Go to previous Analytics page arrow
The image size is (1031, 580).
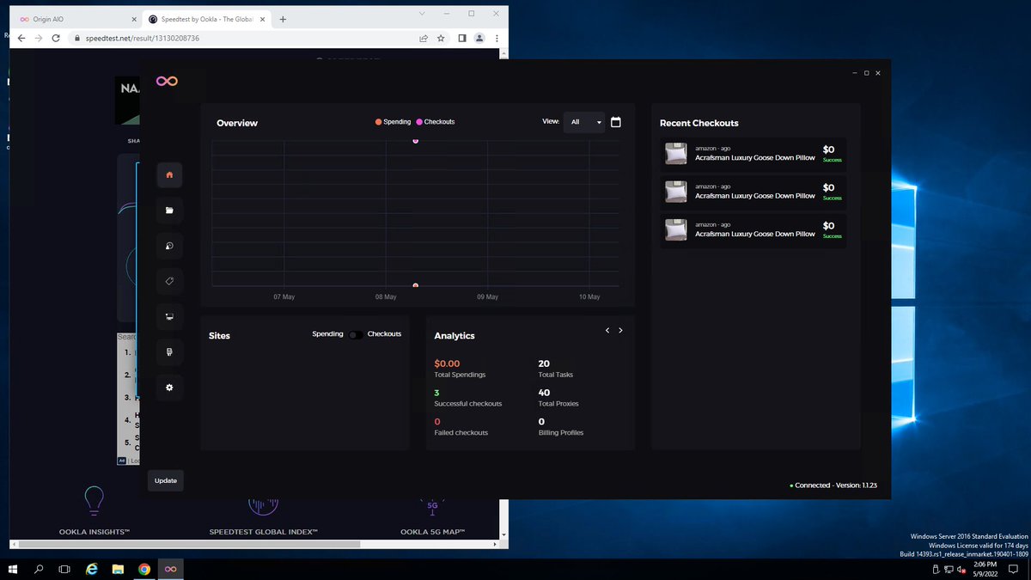[x=607, y=330]
